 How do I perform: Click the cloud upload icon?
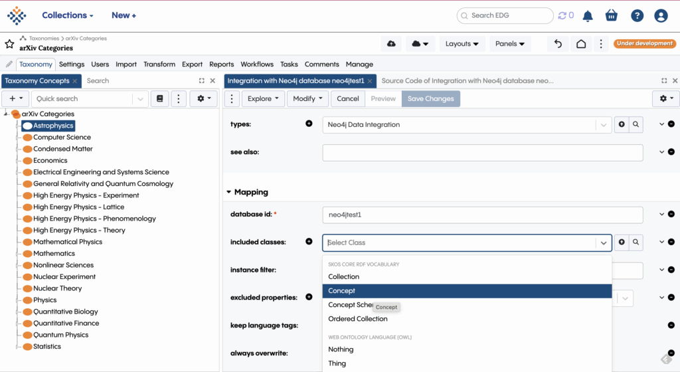click(391, 44)
